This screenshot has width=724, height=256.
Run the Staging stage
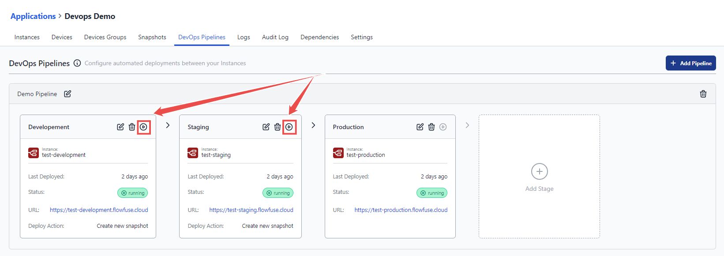(x=289, y=127)
